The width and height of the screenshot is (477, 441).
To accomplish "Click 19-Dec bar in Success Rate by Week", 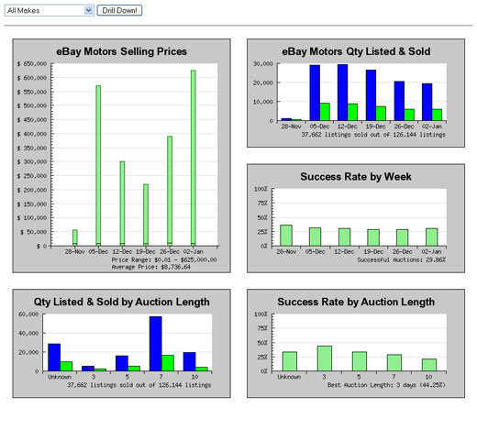I will click(373, 237).
